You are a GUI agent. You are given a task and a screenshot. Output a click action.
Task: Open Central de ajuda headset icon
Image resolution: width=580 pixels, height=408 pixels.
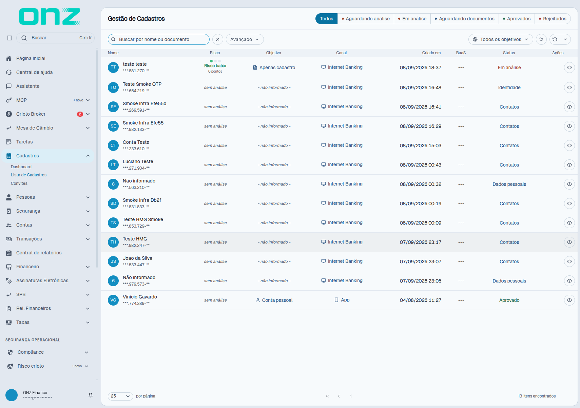point(9,72)
